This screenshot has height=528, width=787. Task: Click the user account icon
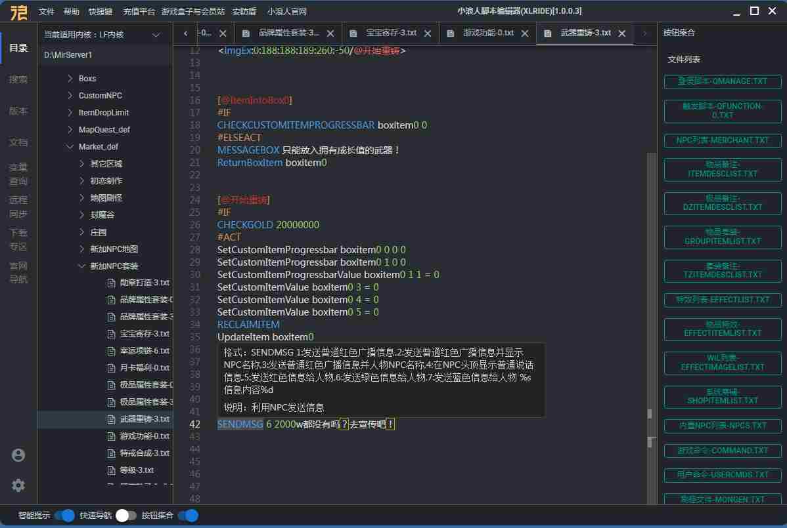tap(18, 455)
